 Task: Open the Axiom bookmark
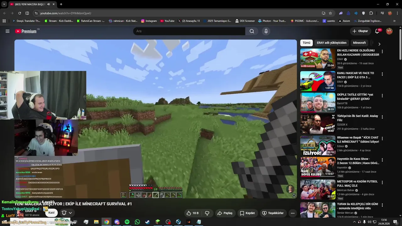pos(344,21)
